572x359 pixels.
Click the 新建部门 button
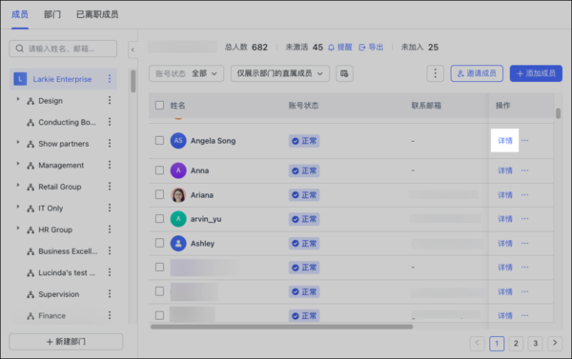click(66, 342)
